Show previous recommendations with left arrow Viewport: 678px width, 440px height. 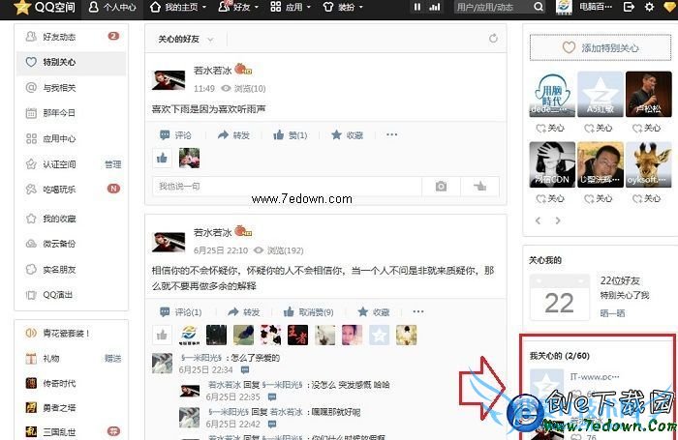click(538, 220)
